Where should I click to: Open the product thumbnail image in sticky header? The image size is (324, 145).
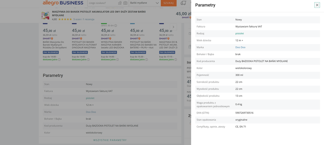coord(45,15)
